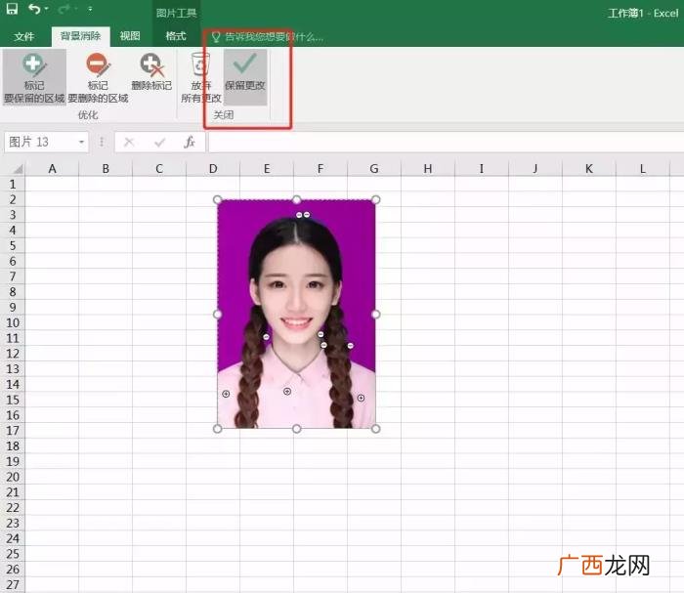
Task: Click 保留更改 checkmark button
Action: [245, 77]
